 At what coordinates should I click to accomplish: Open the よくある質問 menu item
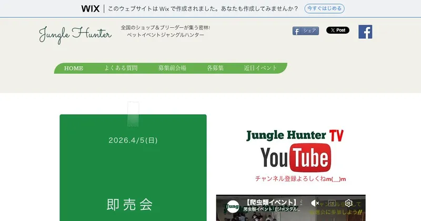click(121, 68)
